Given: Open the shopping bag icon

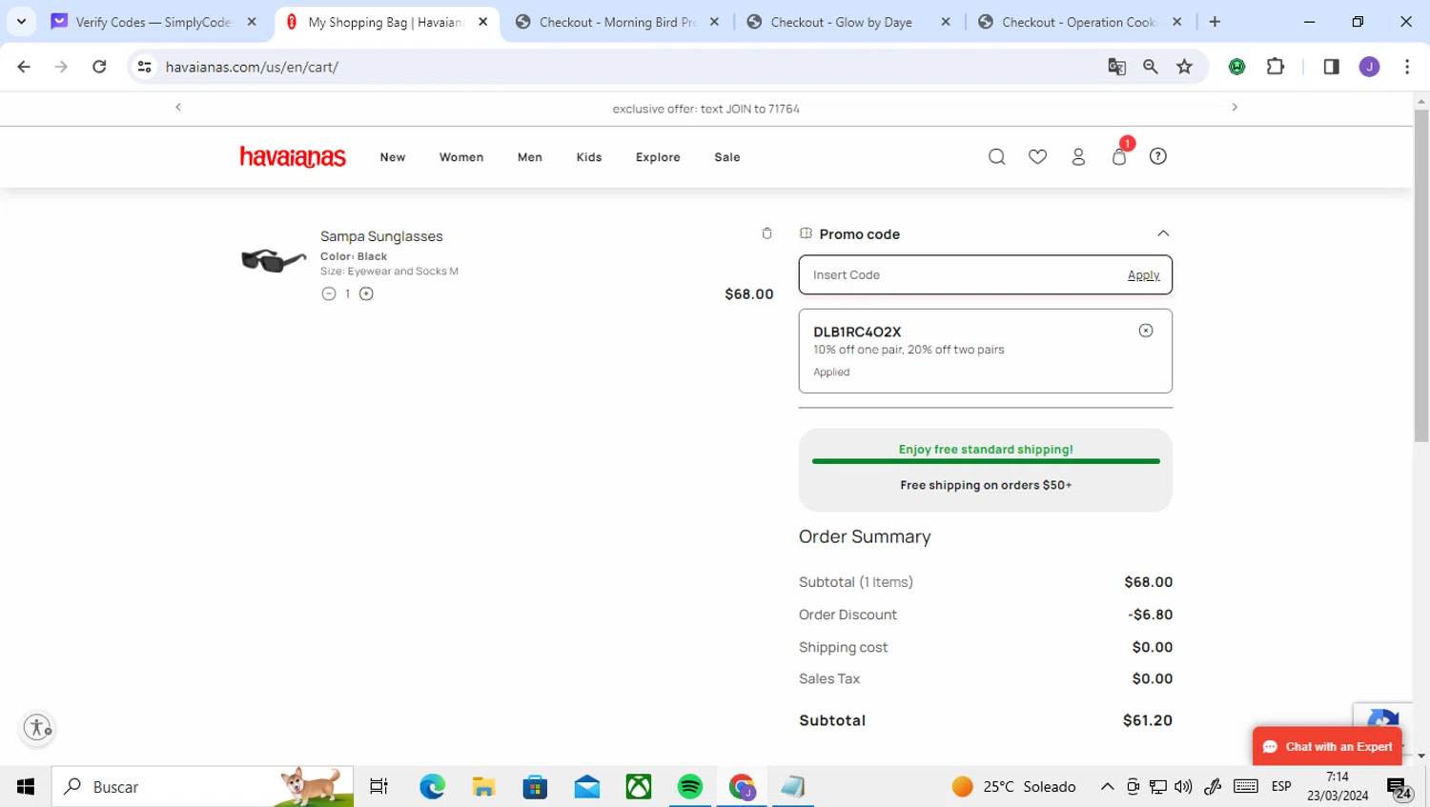Looking at the screenshot, I should [1119, 157].
